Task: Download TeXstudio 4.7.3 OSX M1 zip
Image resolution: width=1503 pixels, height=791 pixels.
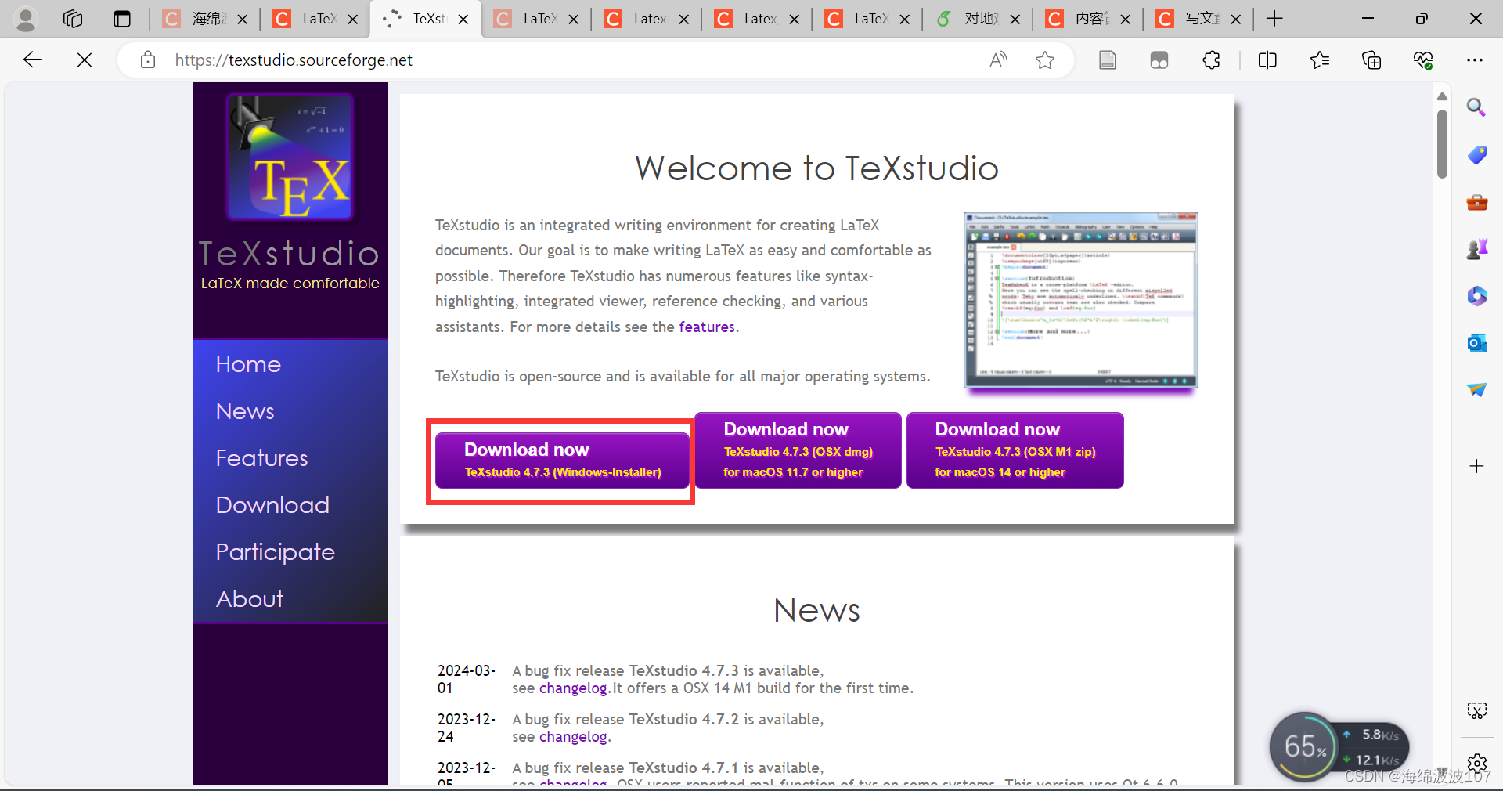Action: point(1015,450)
